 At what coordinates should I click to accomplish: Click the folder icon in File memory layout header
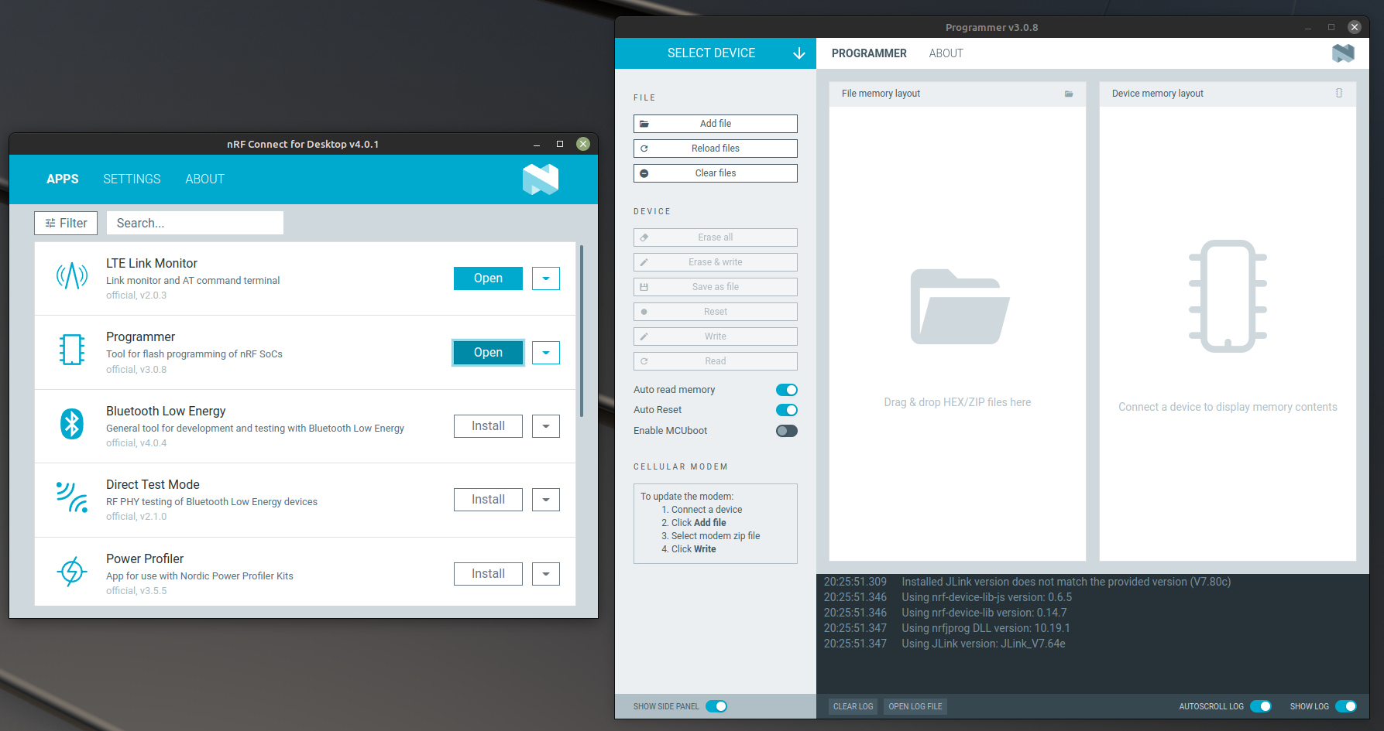point(1069,94)
